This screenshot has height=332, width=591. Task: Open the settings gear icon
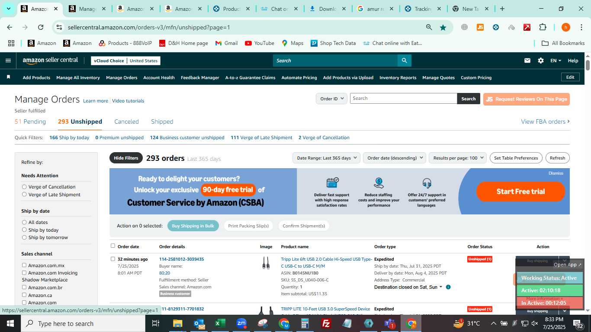pos(541,61)
